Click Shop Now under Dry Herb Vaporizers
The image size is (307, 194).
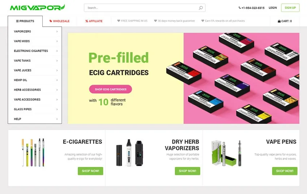click(187, 171)
